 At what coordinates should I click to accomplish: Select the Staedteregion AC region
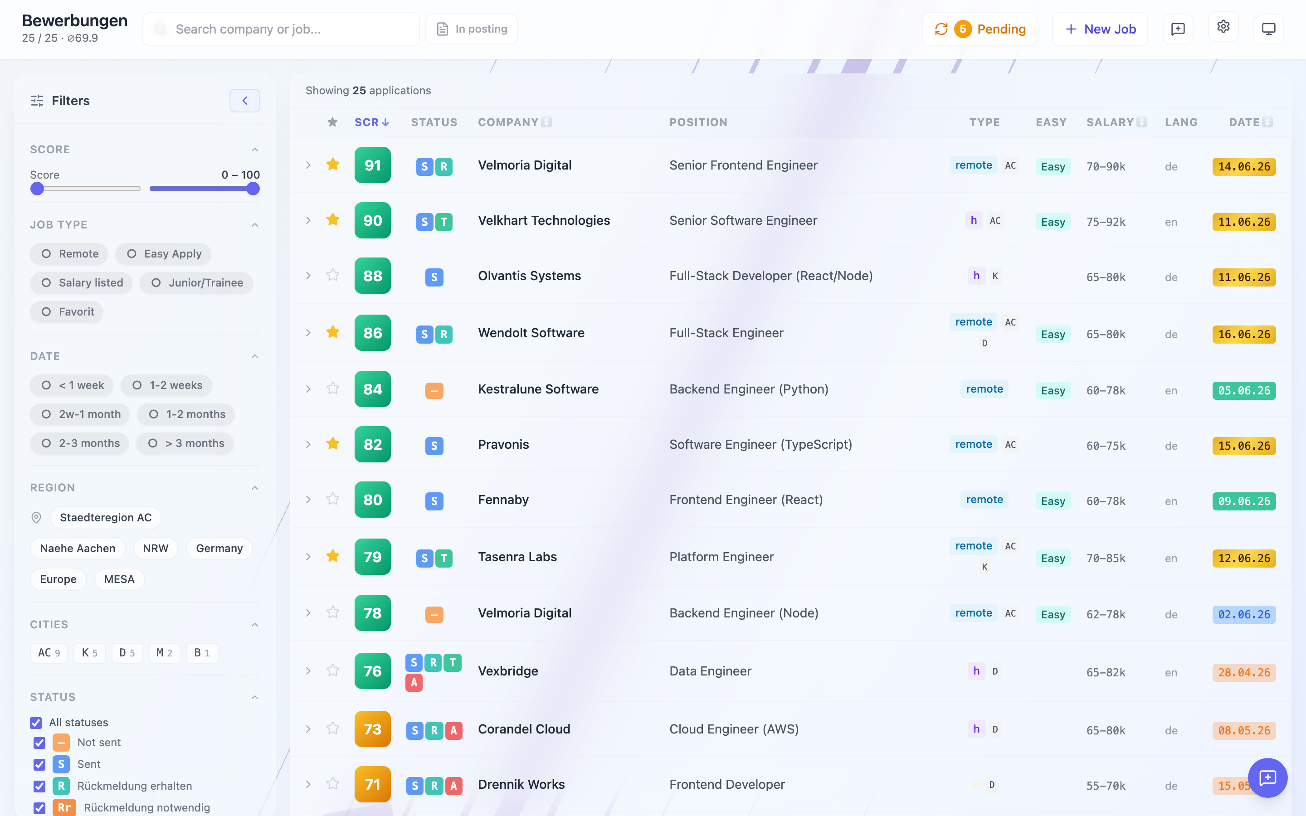[x=106, y=518]
